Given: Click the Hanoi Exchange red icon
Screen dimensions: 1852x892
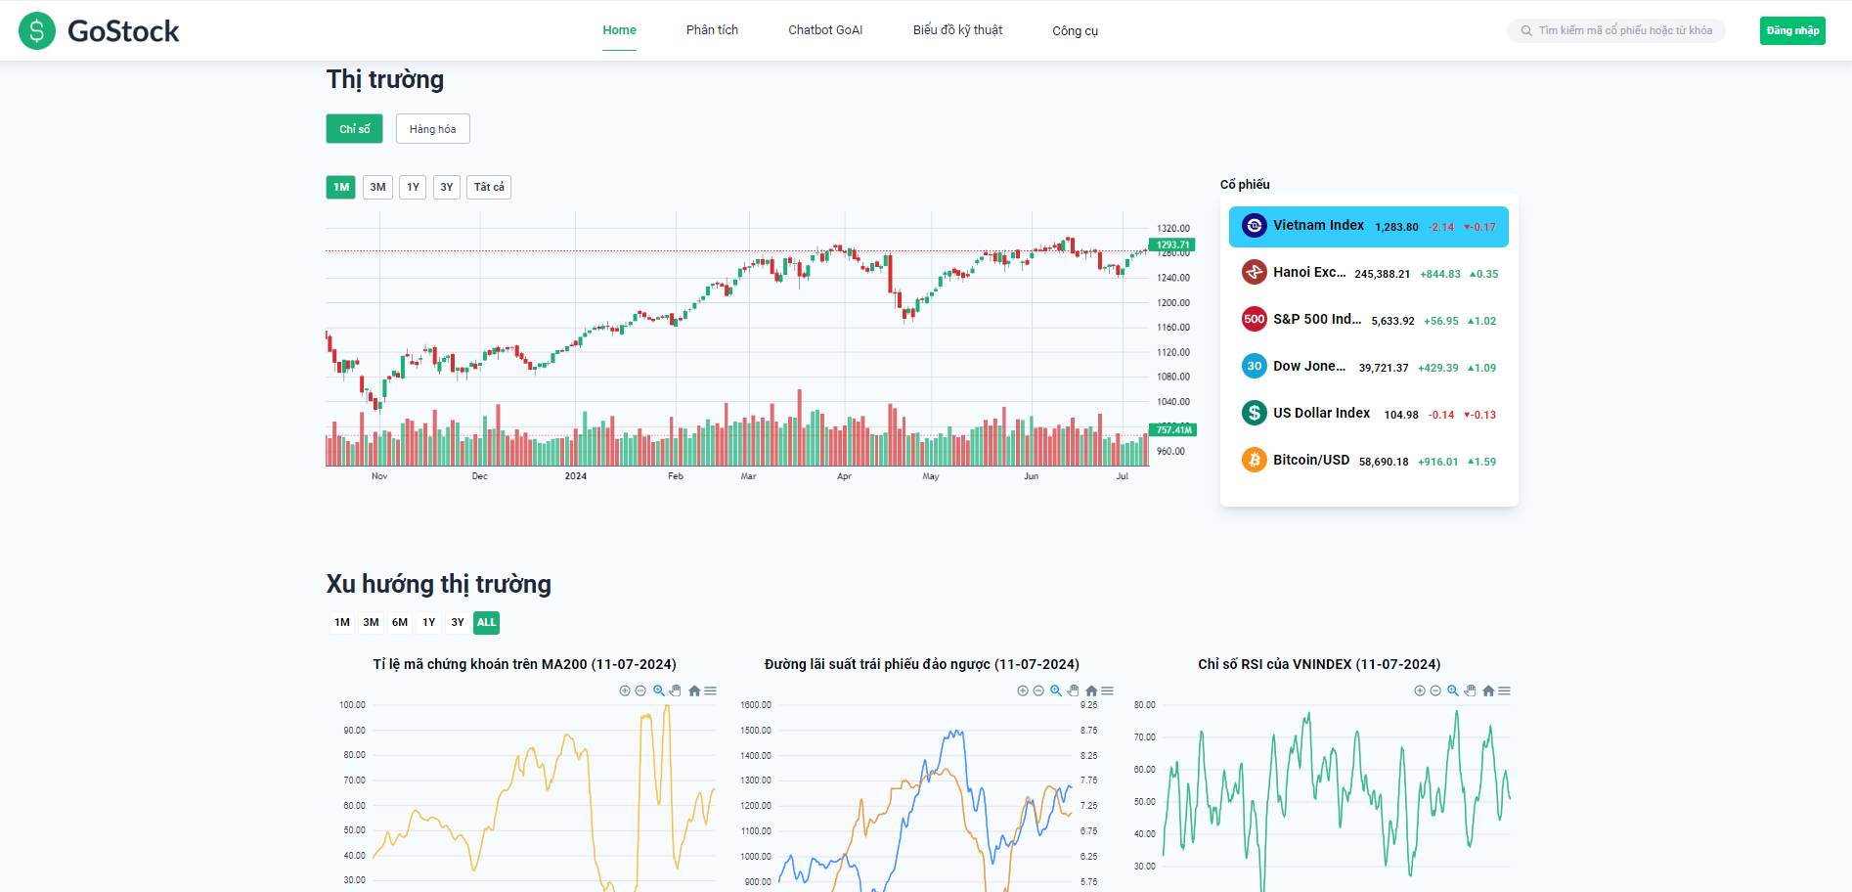Looking at the screenshot, I should pyautogui.click(x=1255, y=272).
